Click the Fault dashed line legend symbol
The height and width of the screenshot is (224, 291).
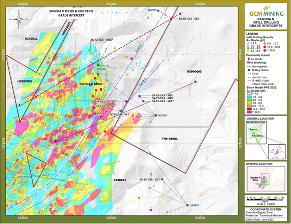(249, 74)
